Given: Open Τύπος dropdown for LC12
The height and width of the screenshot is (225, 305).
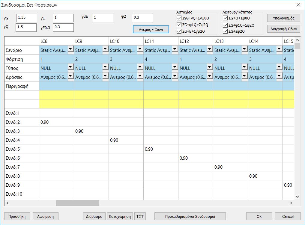Looking at the screenshot, I should click(x=210, y=67).
